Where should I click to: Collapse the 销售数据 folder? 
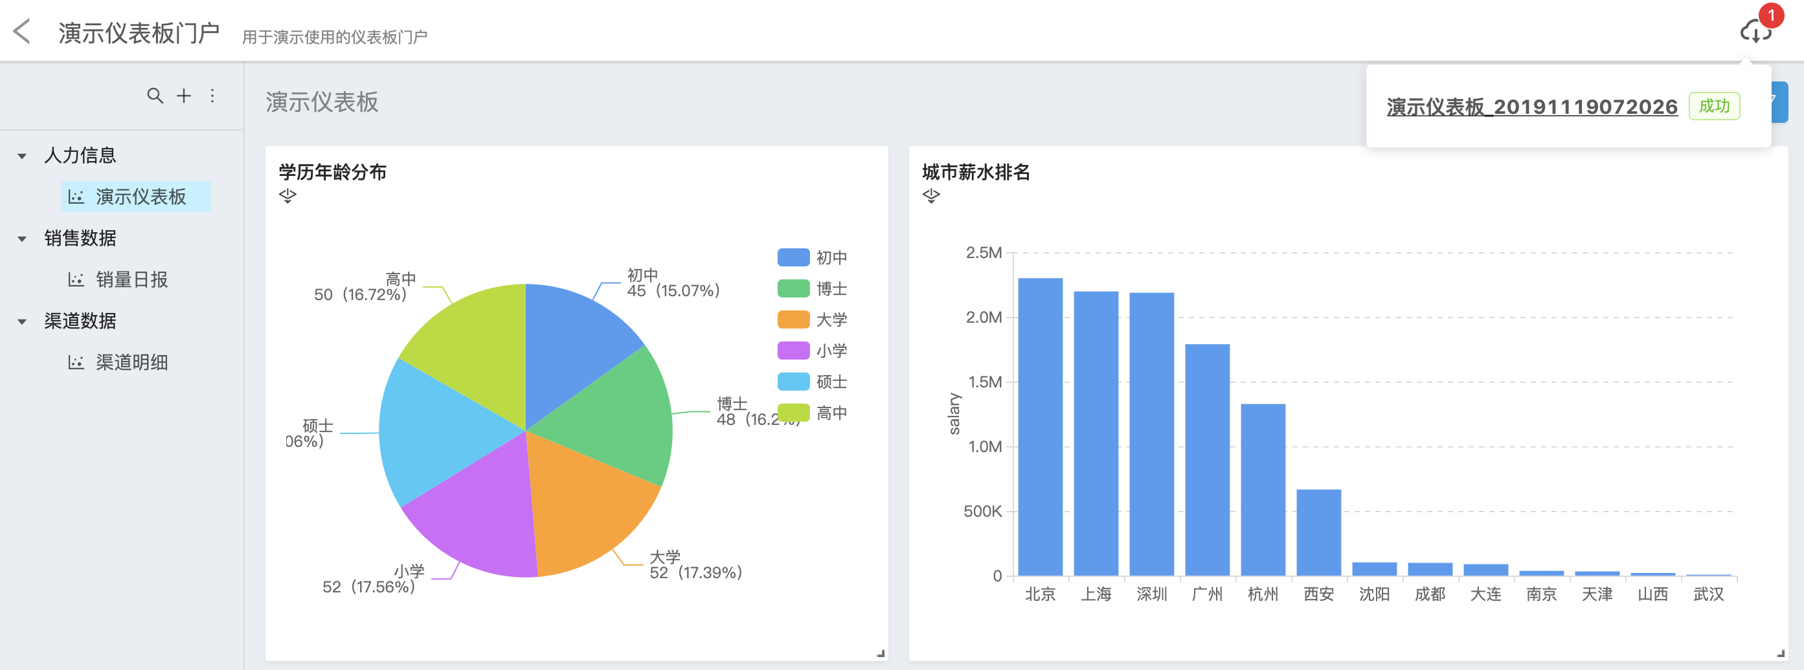[23, 239]
